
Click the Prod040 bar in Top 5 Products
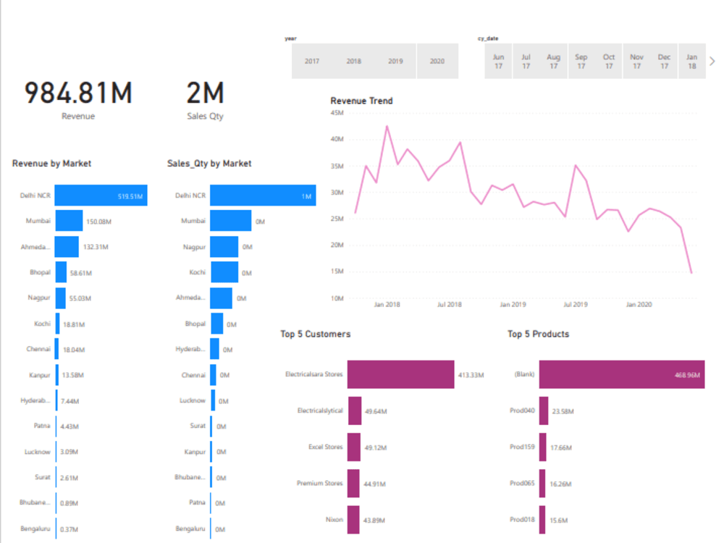[x=543, y=411]
